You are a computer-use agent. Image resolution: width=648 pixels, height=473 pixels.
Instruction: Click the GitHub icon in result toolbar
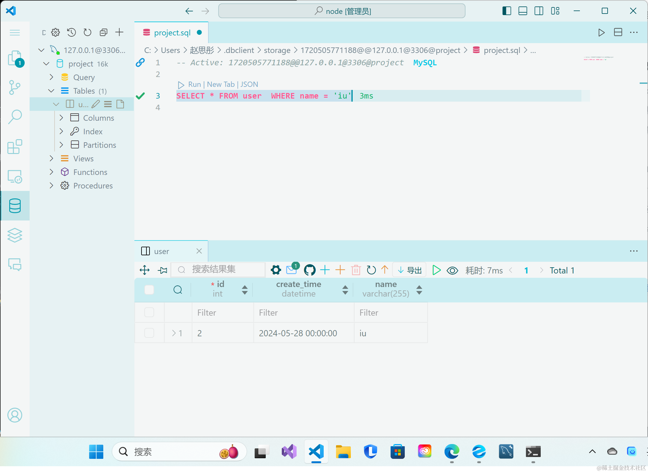click(310, 270)
